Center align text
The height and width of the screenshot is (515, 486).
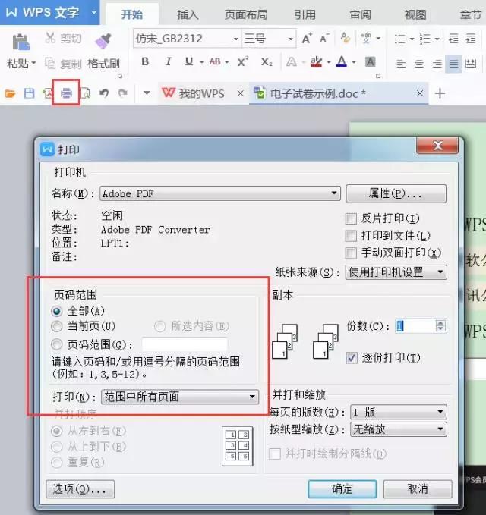pyautogui.click(x=419, y=63)
